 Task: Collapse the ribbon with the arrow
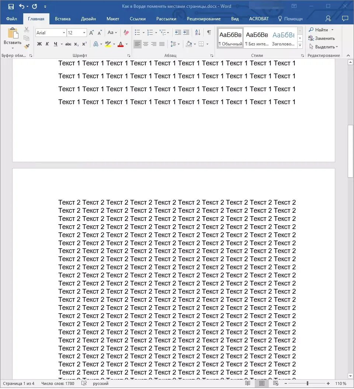tap(348, 55)
